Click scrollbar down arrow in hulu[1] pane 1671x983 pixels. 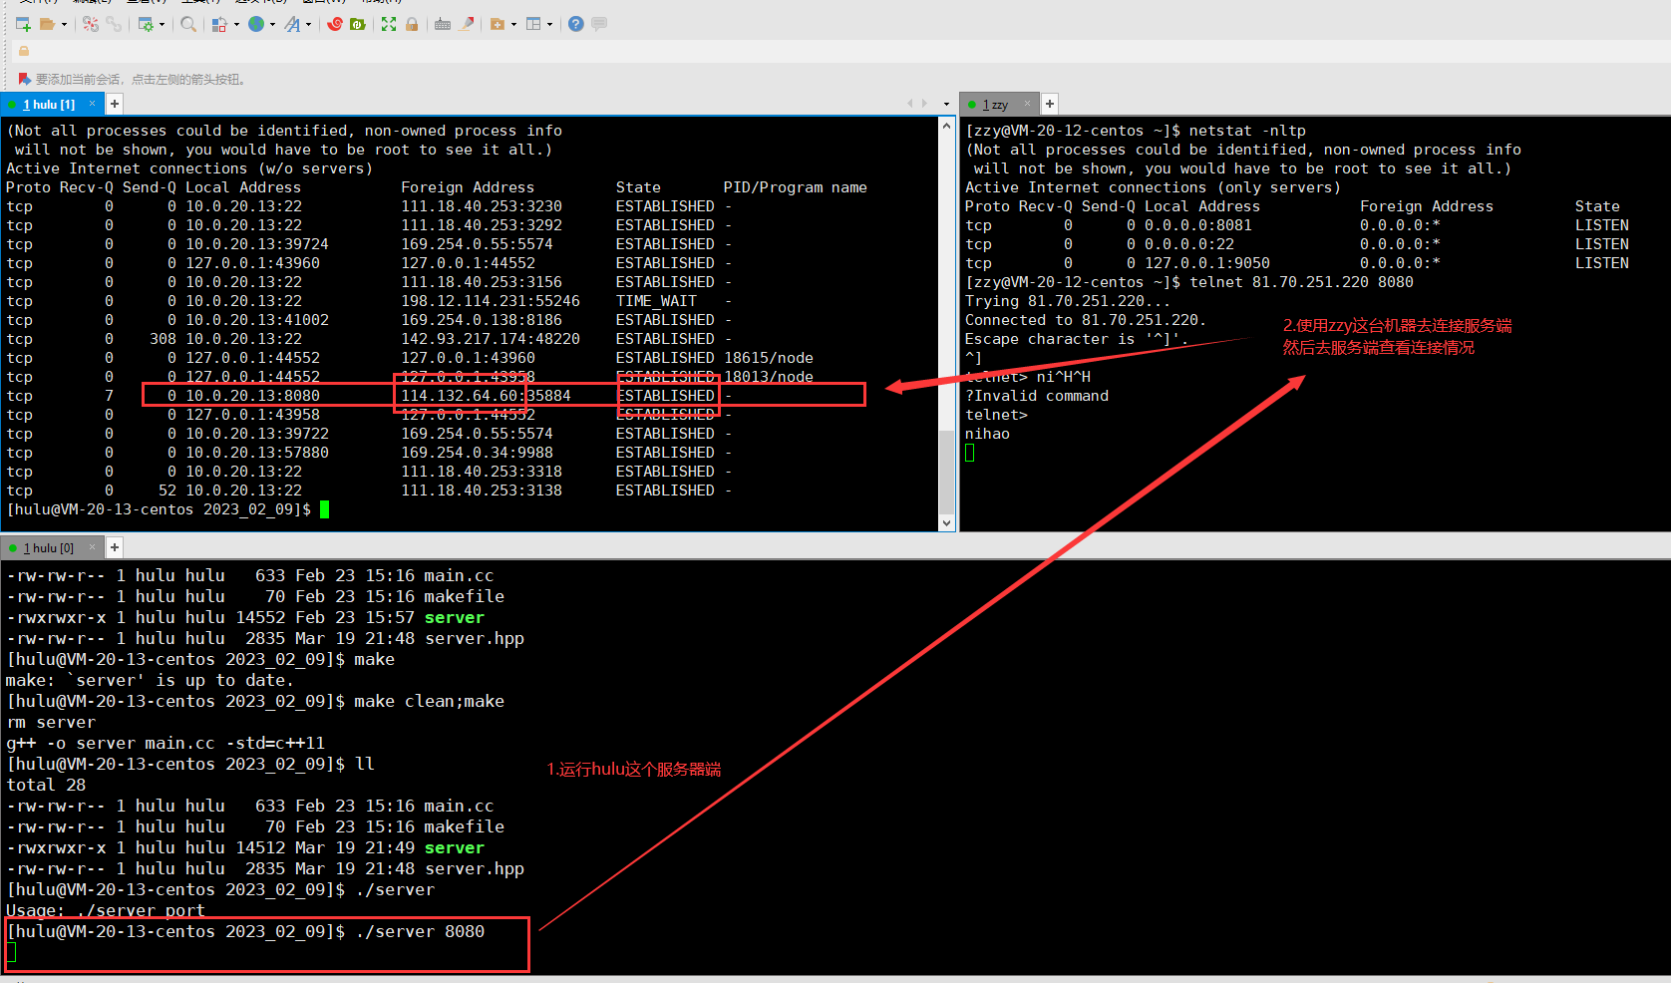pyautogui.click(x=947, y=522)
